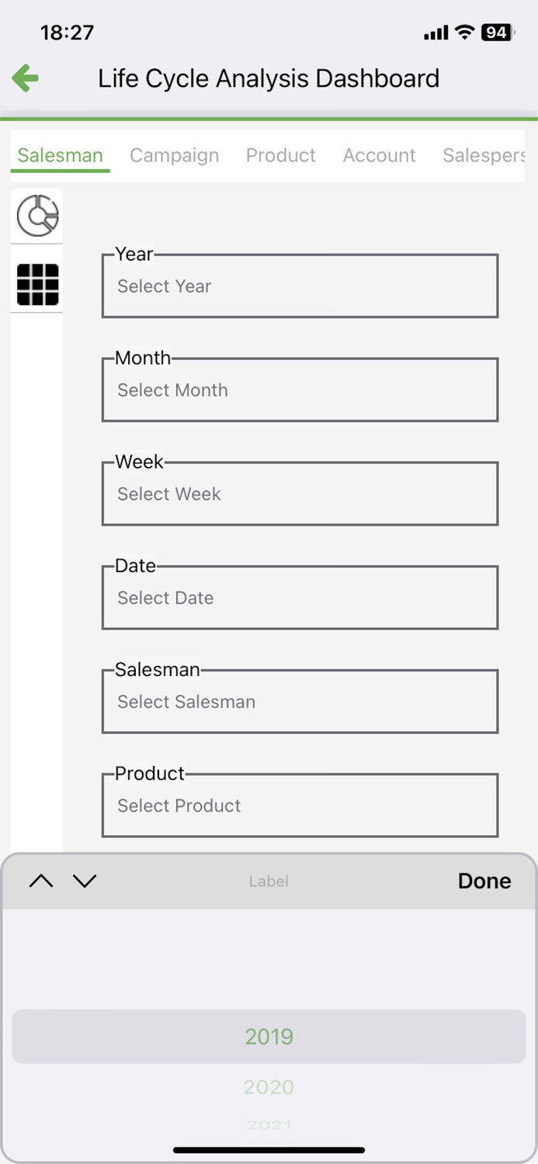This screenshot has height=1164, width=538.
Task: Choose 2020 in the year picker wheel
Action: [x=269, y=1088]
